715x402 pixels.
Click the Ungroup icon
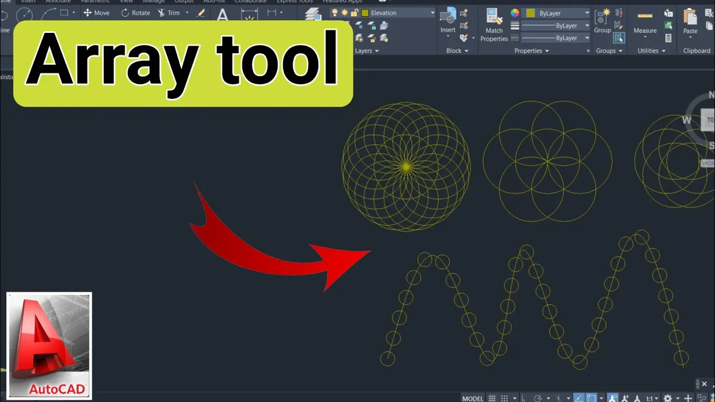coord(618,13)
